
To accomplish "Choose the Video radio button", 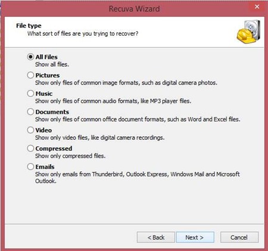I will pyautogui.click(x=30, y=130).
